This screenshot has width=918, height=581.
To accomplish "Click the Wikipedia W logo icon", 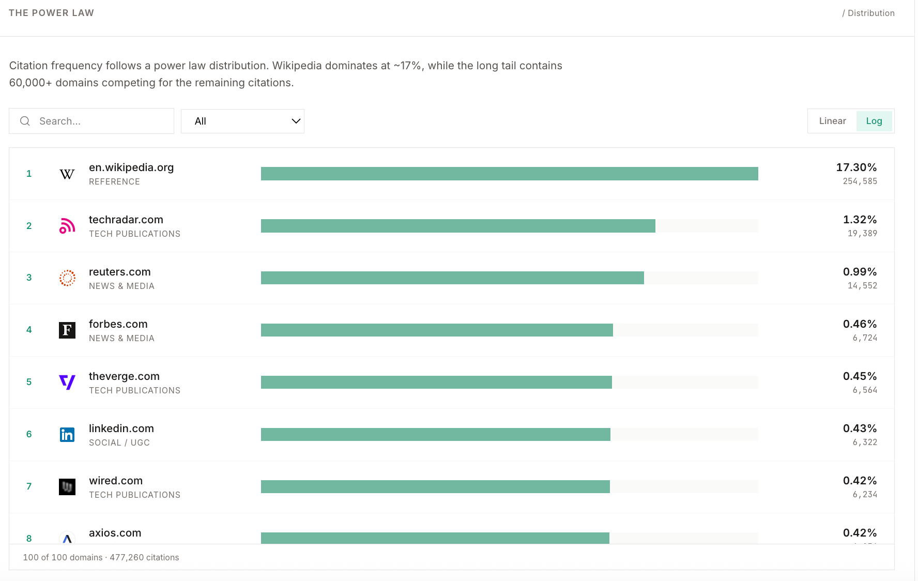I will (x=67, y=174).
